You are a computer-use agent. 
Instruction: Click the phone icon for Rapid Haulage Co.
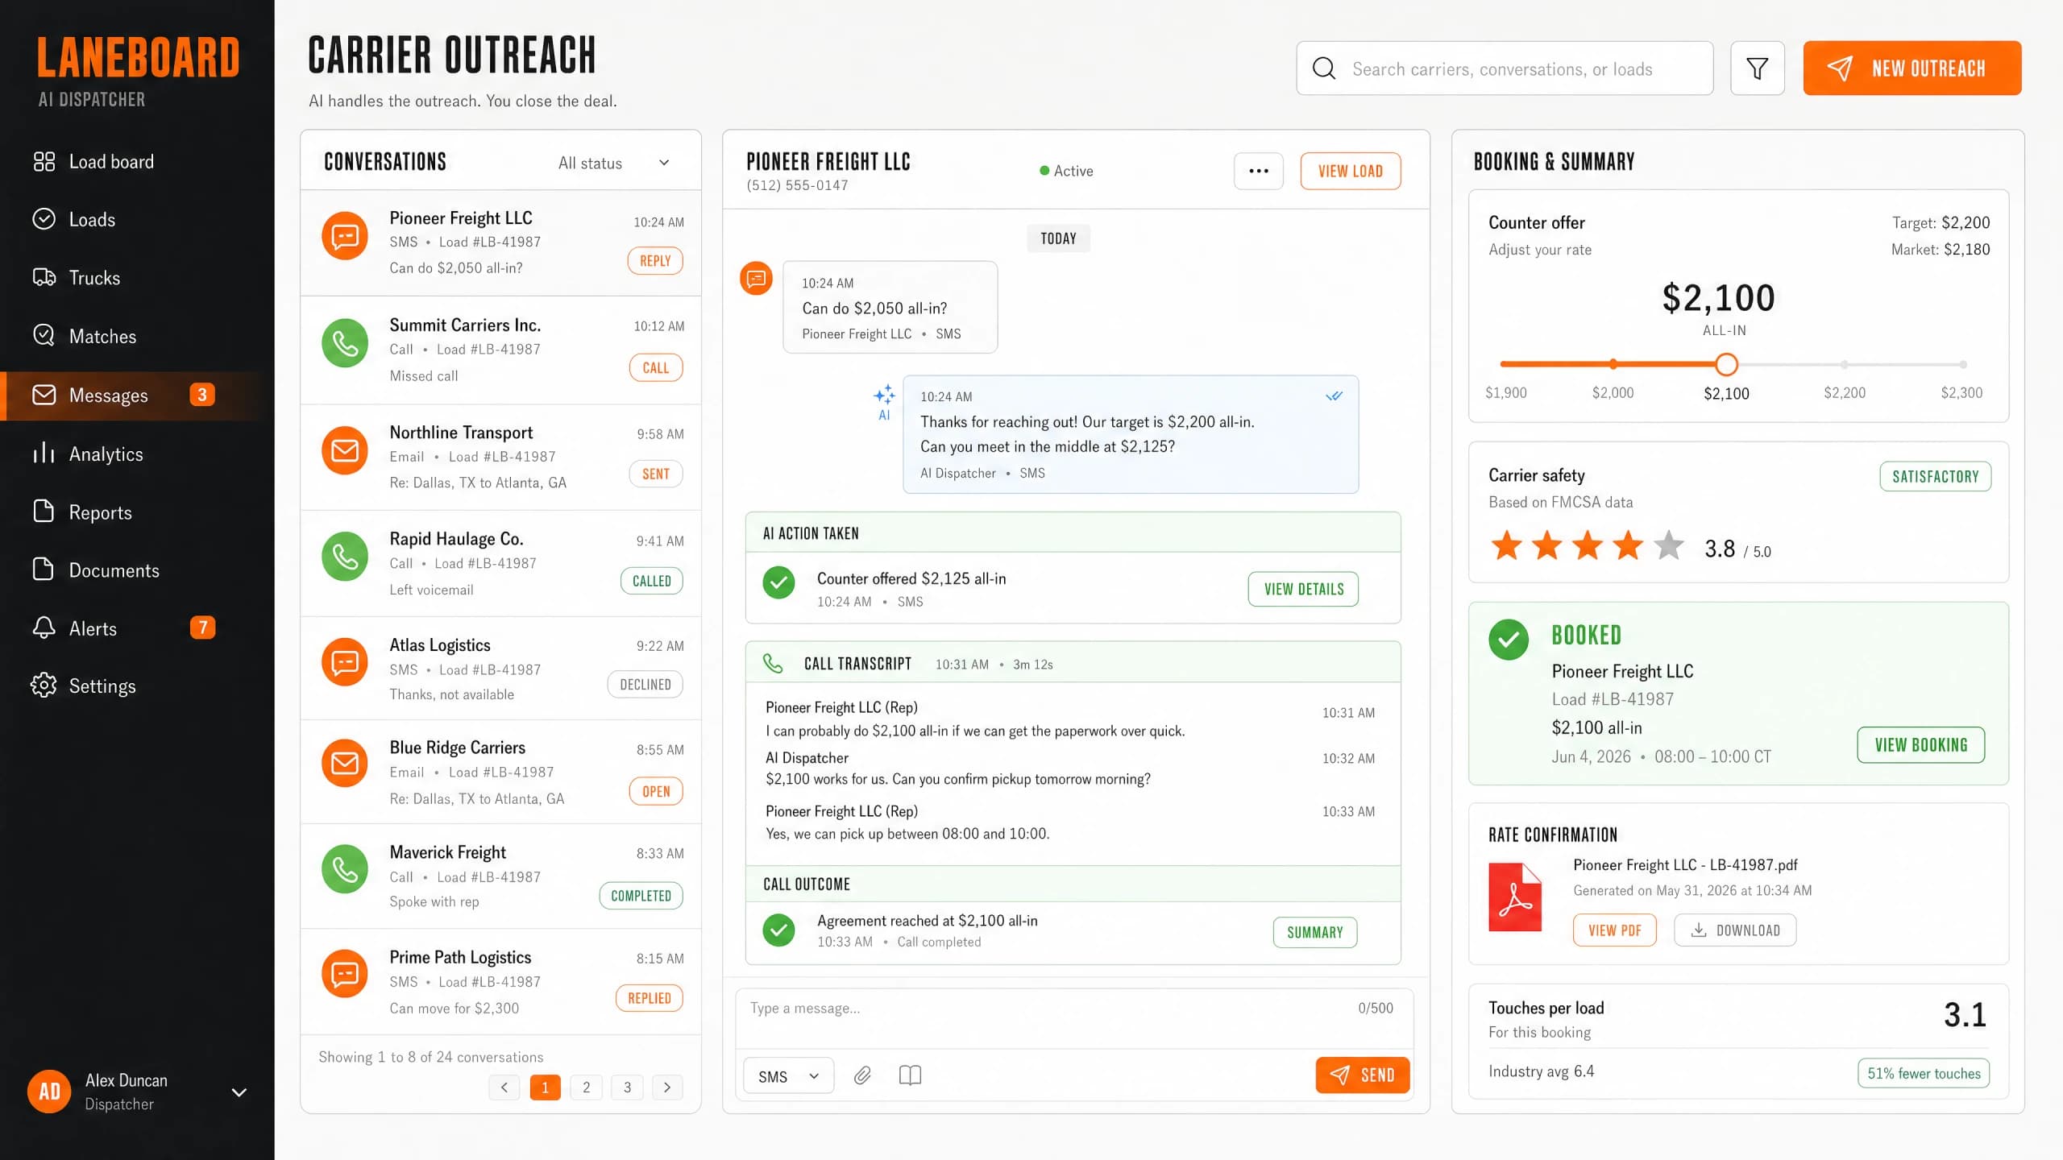click(x=345, y=556)
